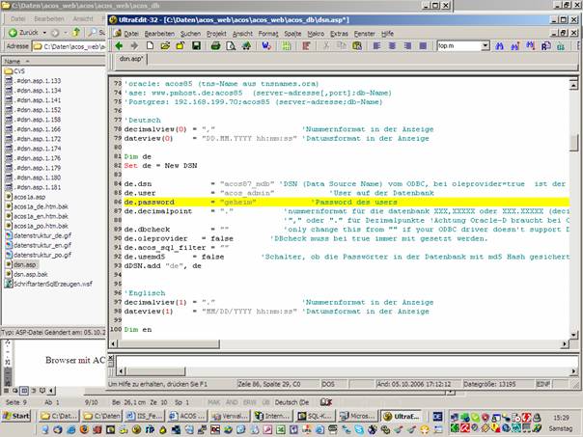Switch to the ACOS ... taskbar button
Screen dimensions: 583x437
186,416
